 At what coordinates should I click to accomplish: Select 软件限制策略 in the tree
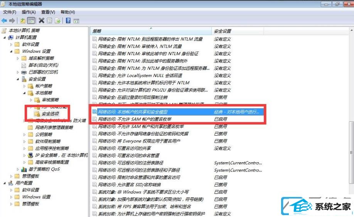[48, 141]
